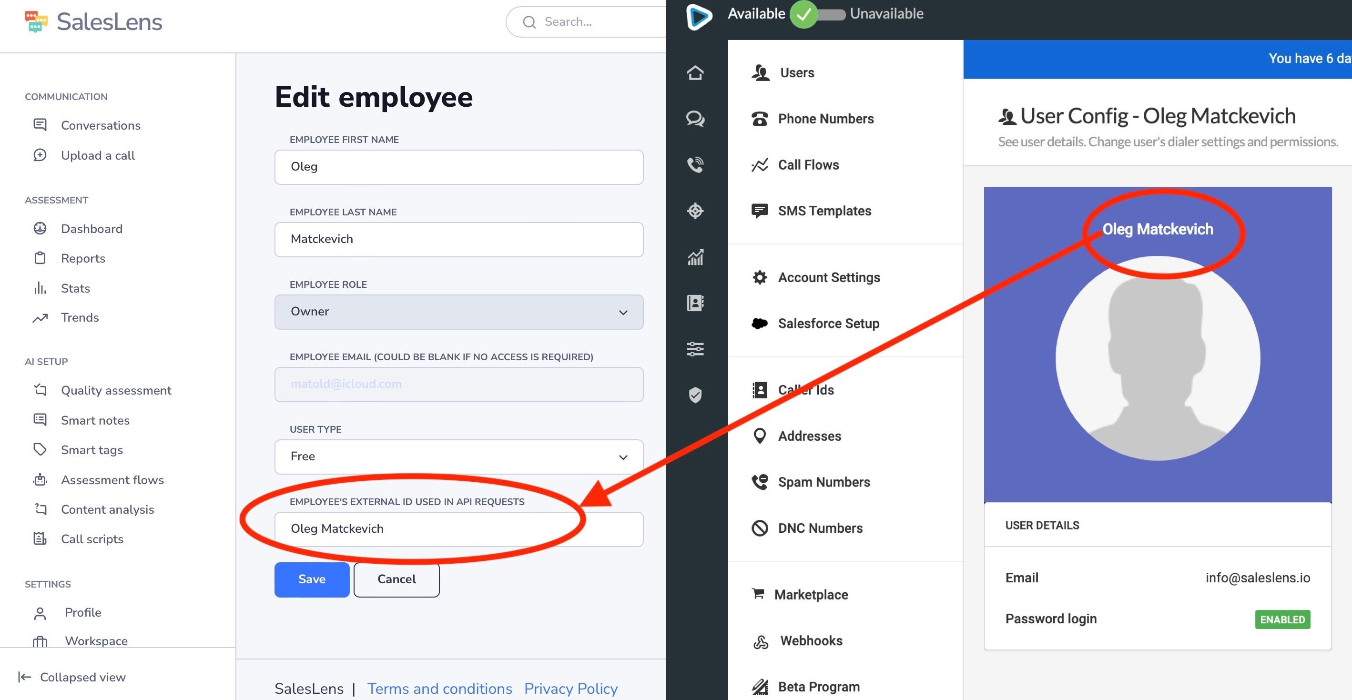Open the Terms and conditions link
This screenshot has width=1352, height=700.
439,689
